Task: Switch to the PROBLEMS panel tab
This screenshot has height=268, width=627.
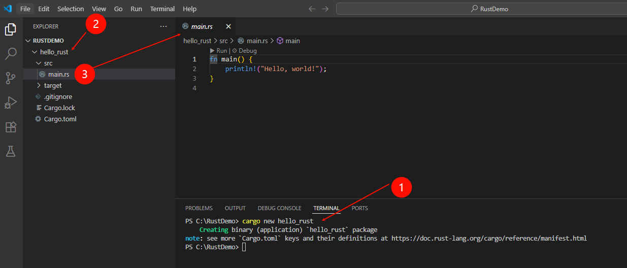Action: tap(199, 208)
